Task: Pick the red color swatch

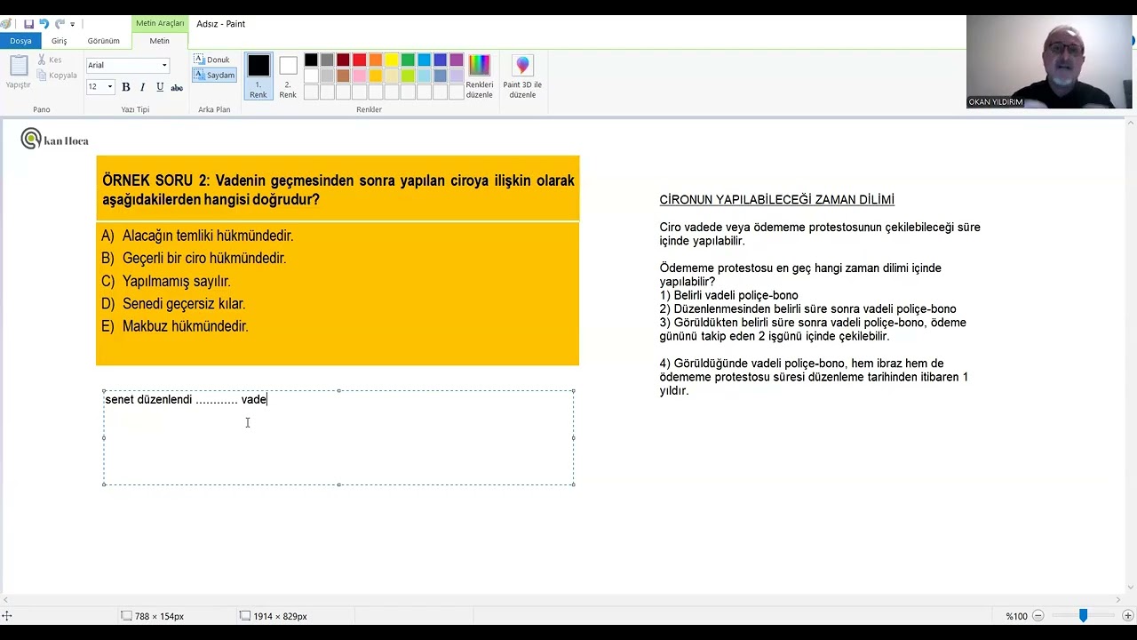Action: [x=359, y=60]
